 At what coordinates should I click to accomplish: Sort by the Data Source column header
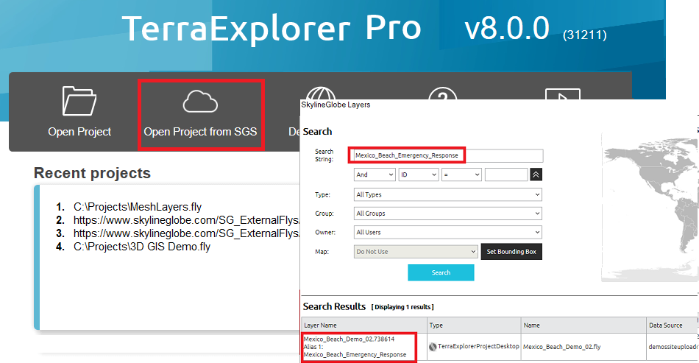coord(673,325)
